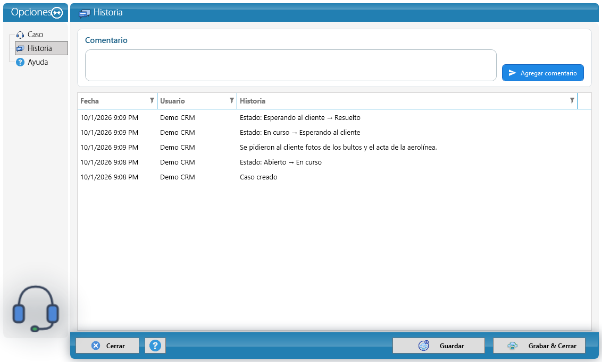The width and height of the screenshot is (602, 362).
Task: Click the Historia chat icon in sidebar
Action: 20,49
